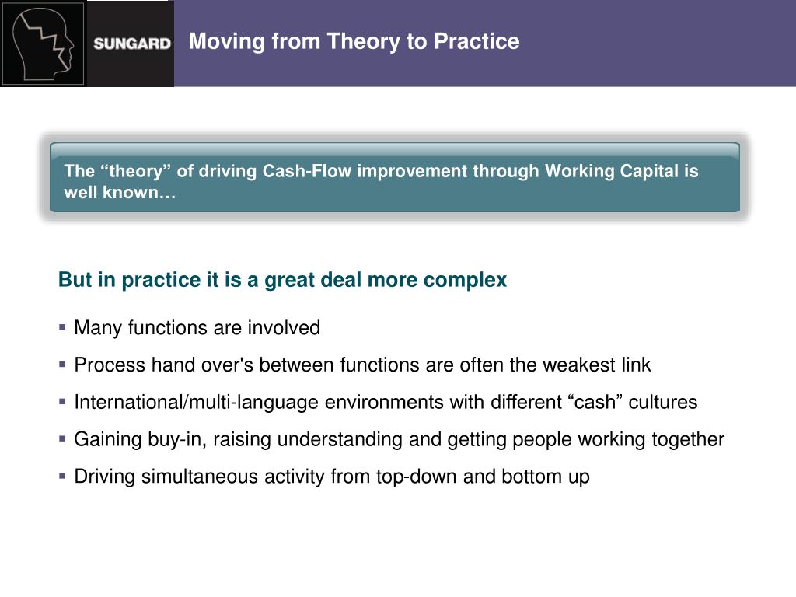796x597 pixels.
Task: Click the SUNGARD logo
Action: (132, 44)
